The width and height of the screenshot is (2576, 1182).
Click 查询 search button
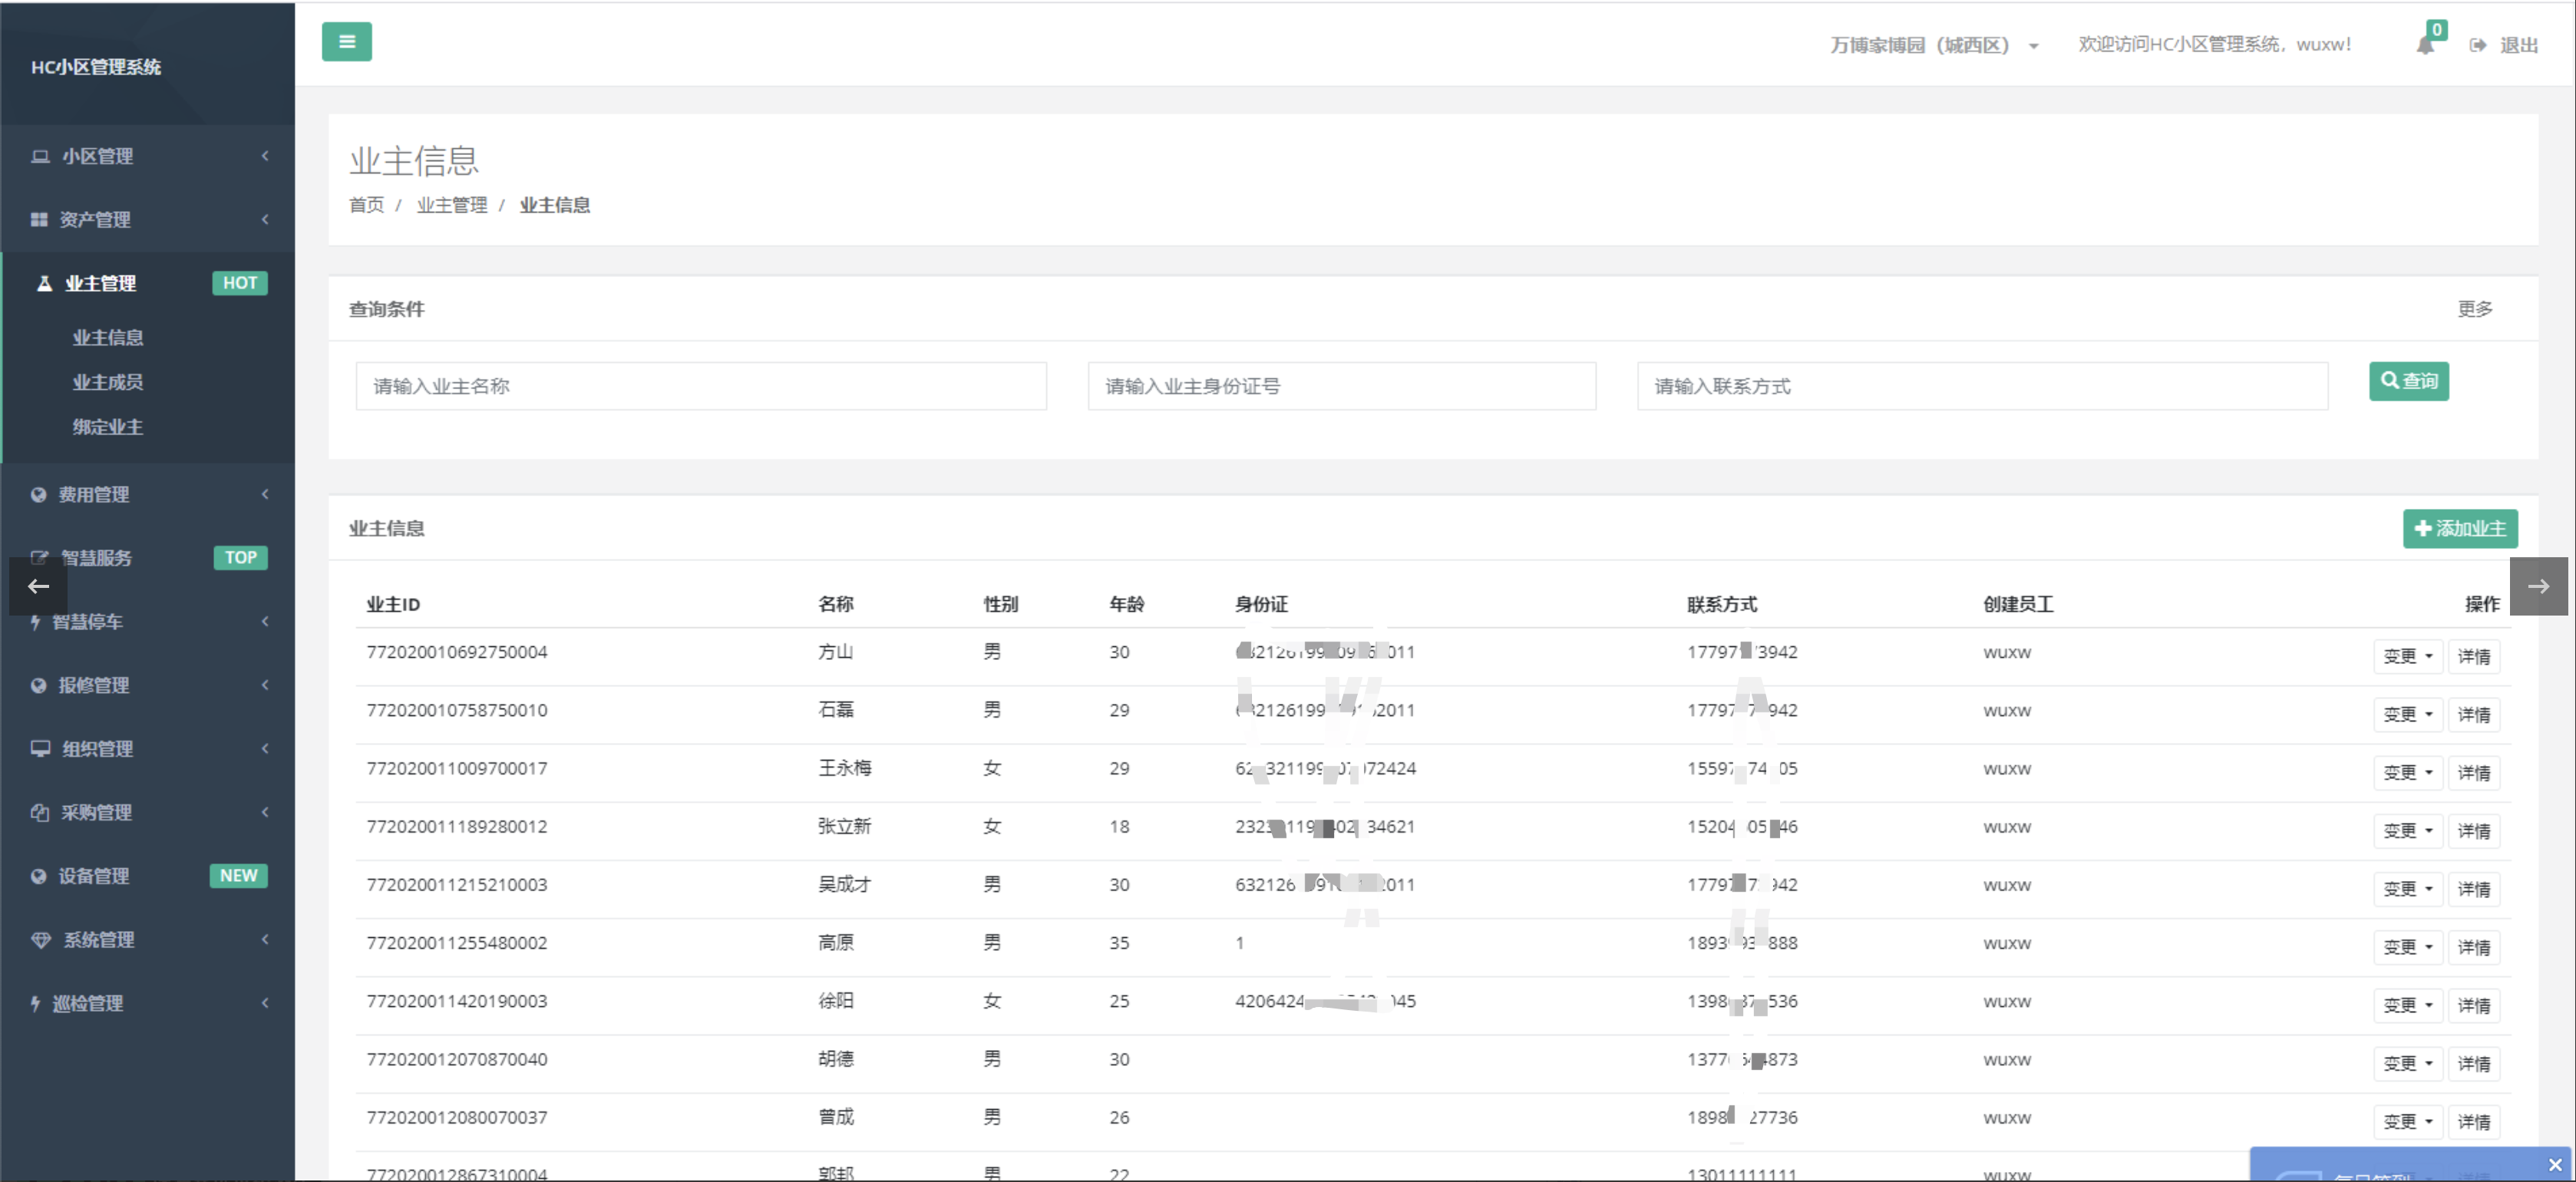click(x=2410, y=381)
